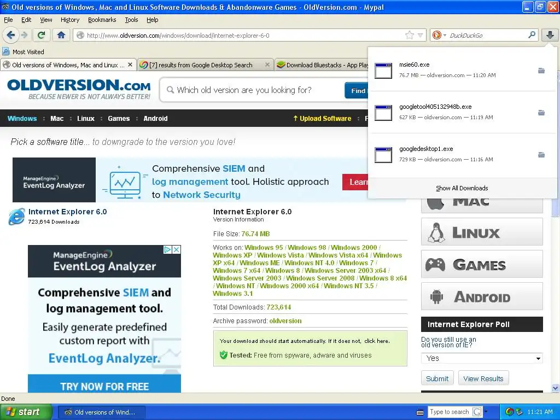Click the Google Desktop tray icon
Screen dimensions: 560x420
[510, 412]
